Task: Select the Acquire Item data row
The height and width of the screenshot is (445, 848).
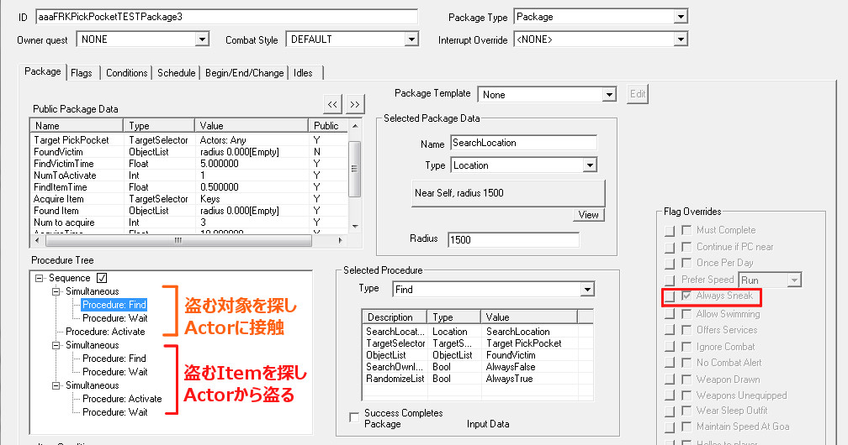Action: pyautogui.click(x=189, y=199)
